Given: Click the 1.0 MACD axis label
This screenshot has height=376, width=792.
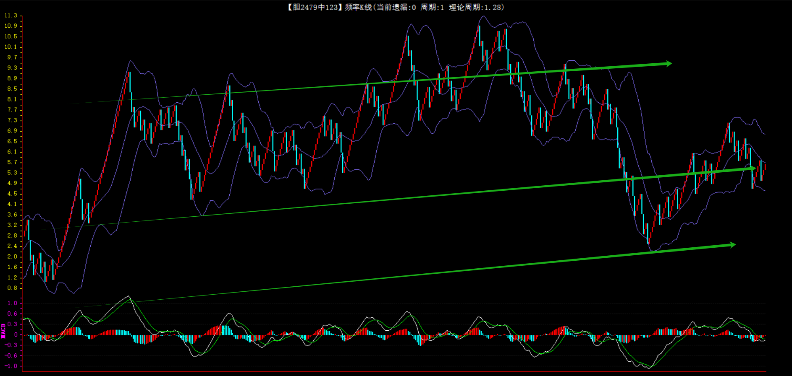Looking at the screenshot, I should click(12, 303).
